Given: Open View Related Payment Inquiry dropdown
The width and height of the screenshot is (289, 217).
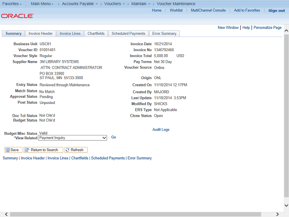Looking at the screenshot, I should (72, 138).
